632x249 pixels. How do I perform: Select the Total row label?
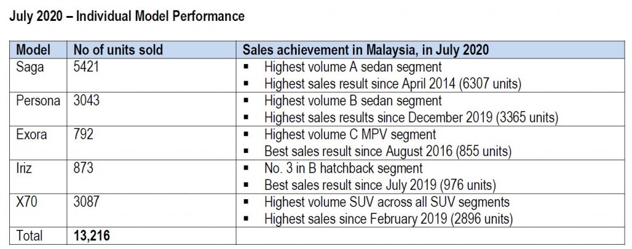coord(29,235)
